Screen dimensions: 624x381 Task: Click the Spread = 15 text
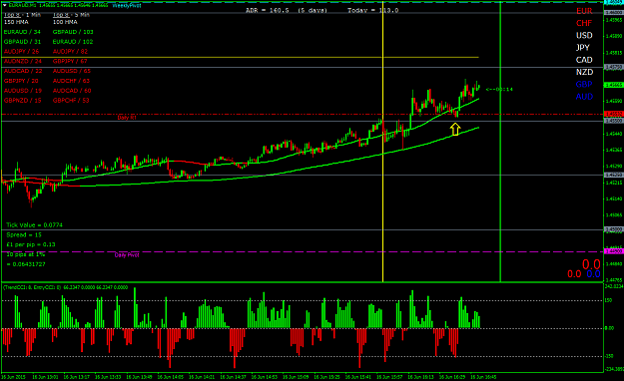click(24, 235)
